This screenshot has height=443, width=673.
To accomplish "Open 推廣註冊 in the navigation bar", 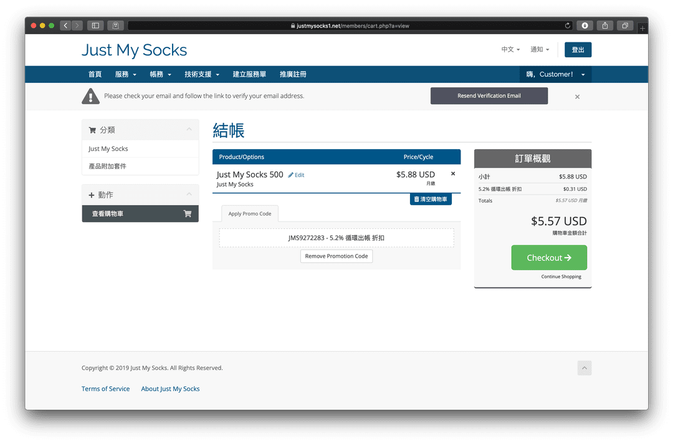I will point(293,74).
